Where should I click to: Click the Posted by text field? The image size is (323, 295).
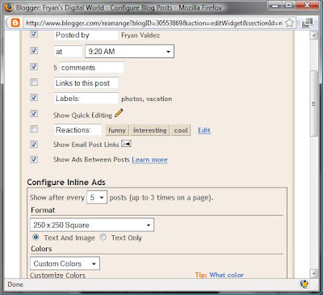pos(86,36)
